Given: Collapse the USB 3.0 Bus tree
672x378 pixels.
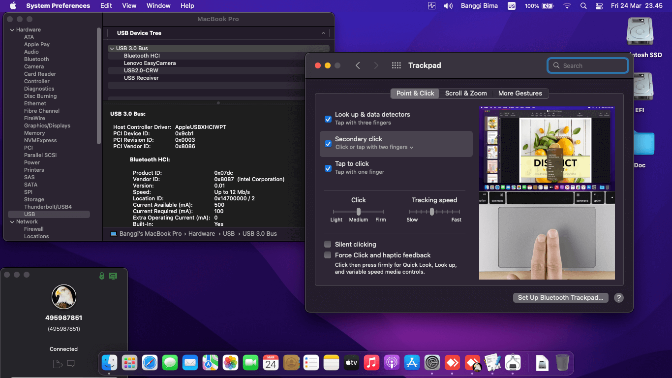Looking at the screenshot, I should coord(112,48).
